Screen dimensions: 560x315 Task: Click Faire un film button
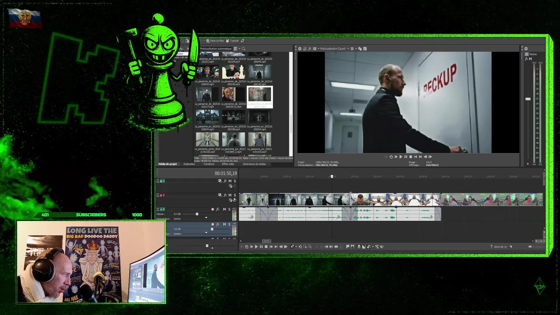[215, 41]
